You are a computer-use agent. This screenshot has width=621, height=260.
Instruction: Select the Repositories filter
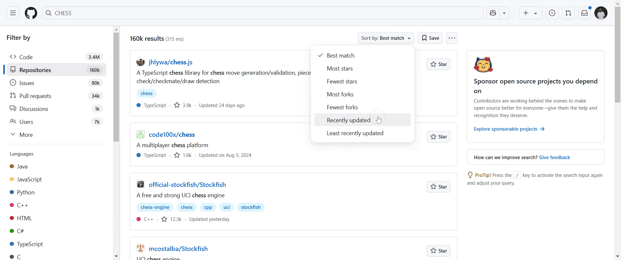click(56, 70)
